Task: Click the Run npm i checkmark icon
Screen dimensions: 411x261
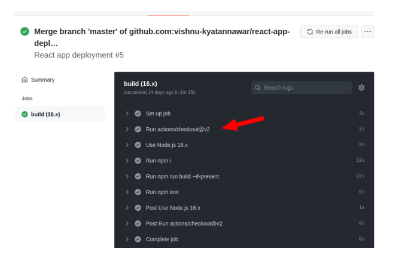Action: point(138,161)
